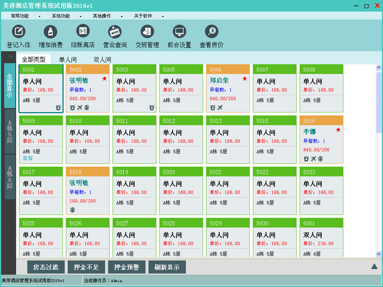Screen dimensions: 383x287
Task: Click the group icon in room 5018
Action: tap(73, 210)
